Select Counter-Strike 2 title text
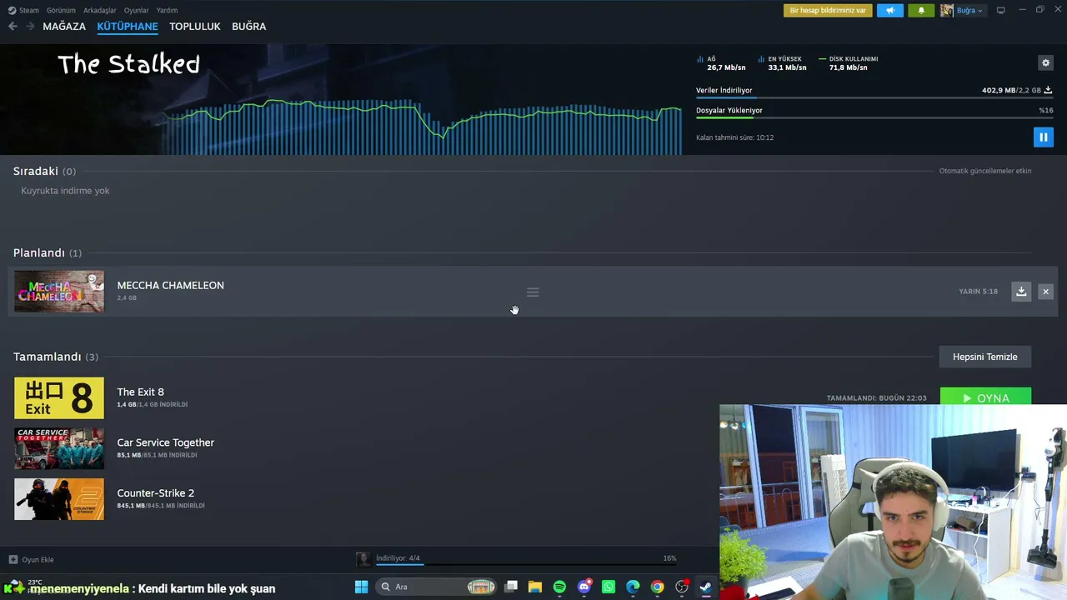This screenshot has width=1067, height=600. (155, 493)
